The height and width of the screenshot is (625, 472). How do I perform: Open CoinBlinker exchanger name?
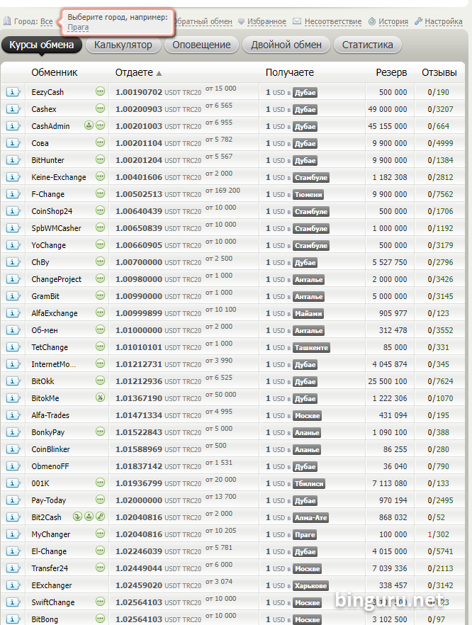click(50, 449)
